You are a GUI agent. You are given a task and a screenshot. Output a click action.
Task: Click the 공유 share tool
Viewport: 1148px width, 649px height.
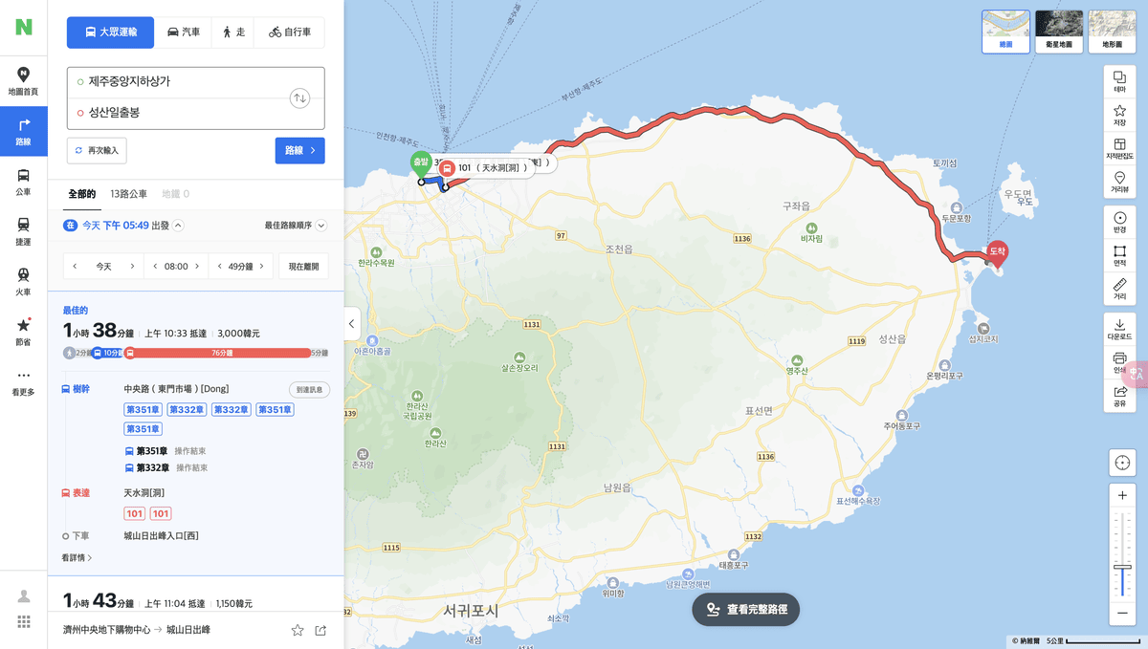pos(1119,397)
